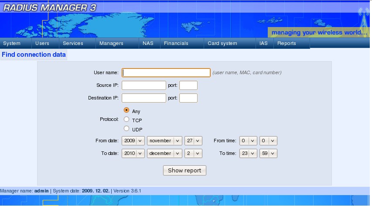Click the system date 2009. 12. 02.
This screenshot has height=206, width=372.
96,191
